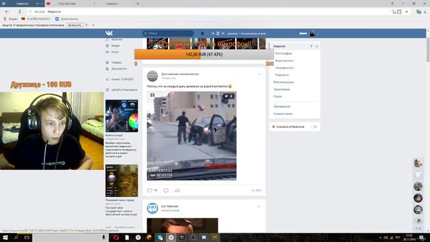Image resolution: width=430 pixels, height=242 pixels.
Task: Click the donation progress bar 142,30 RUB
Action: (x=204, y=54)
